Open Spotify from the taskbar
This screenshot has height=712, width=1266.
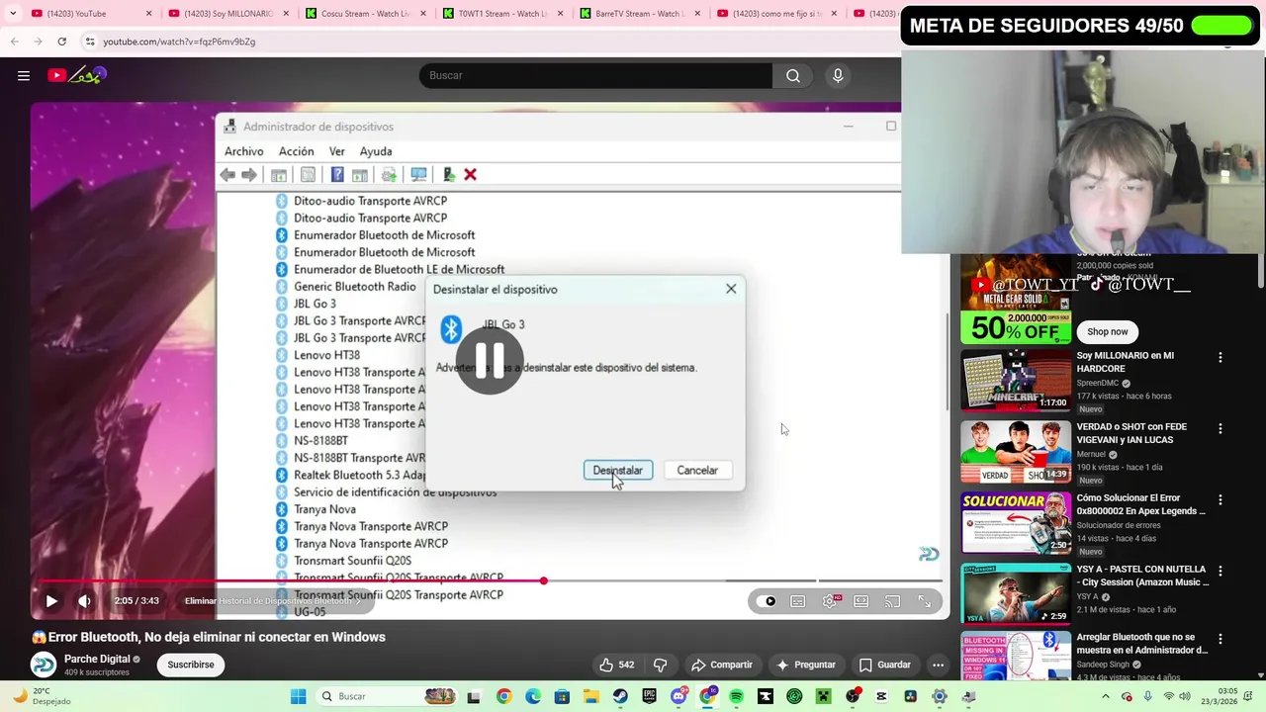click(736, 696)
